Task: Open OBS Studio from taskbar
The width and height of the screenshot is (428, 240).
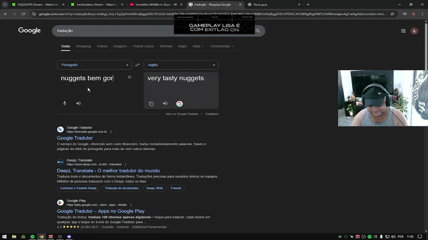Action: click(60, 237)
